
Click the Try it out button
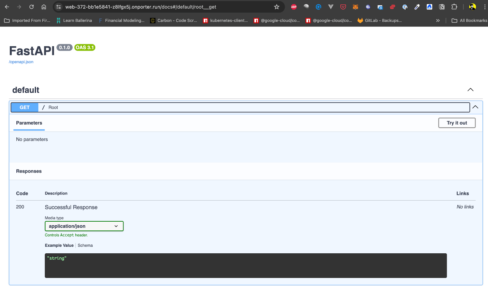[x=457, y=123]
